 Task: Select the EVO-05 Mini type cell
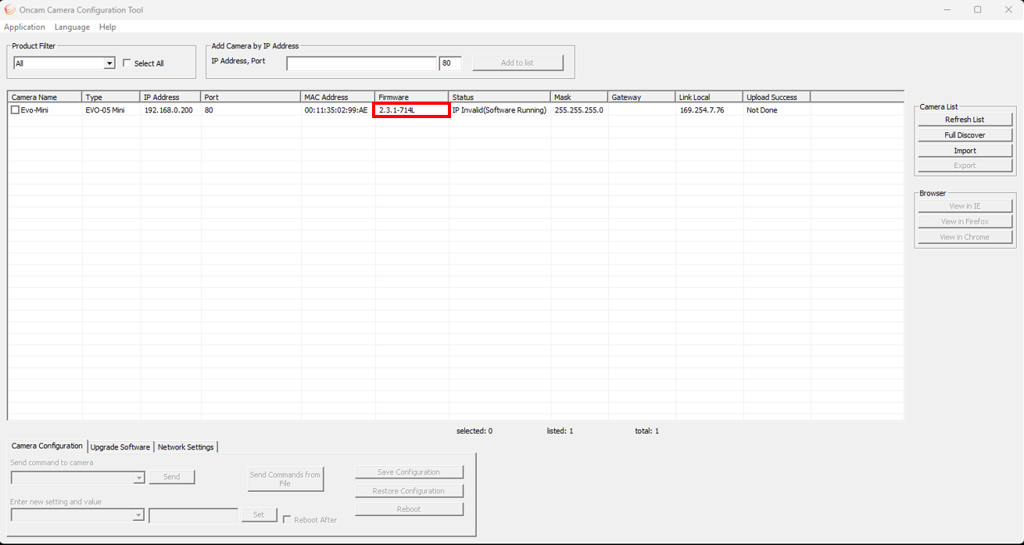tap(106, 110)
